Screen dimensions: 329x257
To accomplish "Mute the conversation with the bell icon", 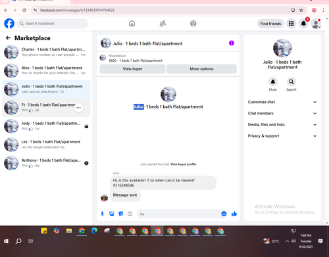I will click(x=273, y=82).
